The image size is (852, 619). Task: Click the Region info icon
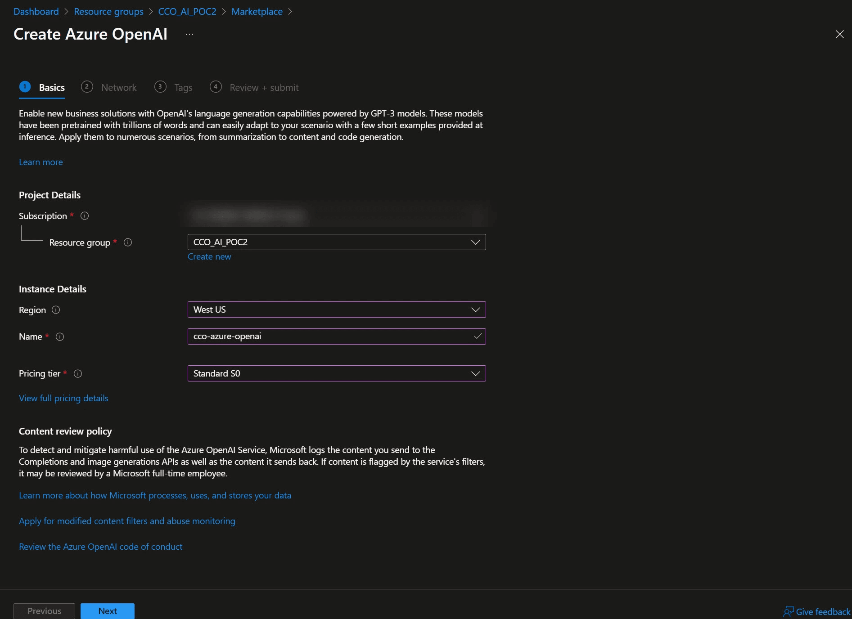[x=56, y=310]
